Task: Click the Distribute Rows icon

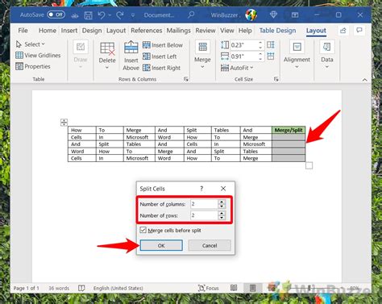Action: (271, 44)
